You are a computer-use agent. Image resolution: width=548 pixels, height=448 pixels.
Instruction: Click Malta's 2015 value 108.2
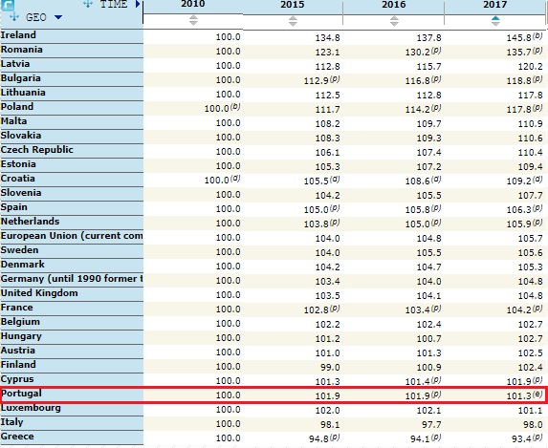coord(327,123)
